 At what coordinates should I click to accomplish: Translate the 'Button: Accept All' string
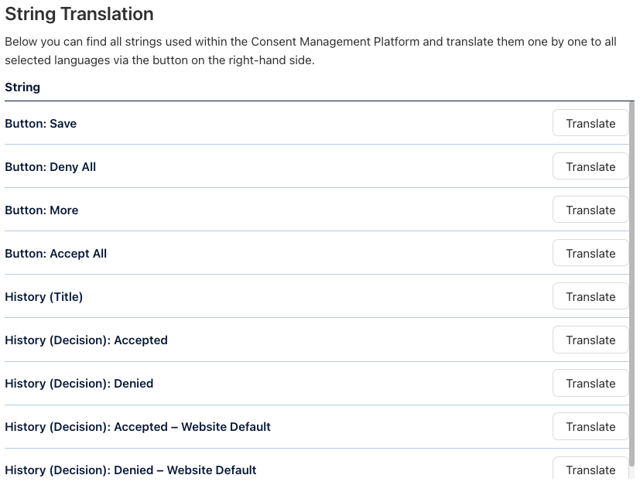pos(590,253)
